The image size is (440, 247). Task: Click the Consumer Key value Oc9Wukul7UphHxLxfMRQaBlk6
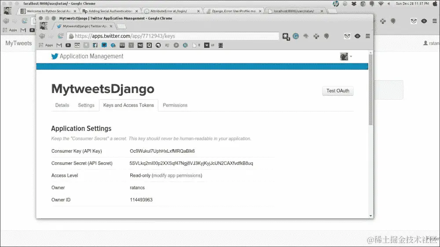(162, 151)
